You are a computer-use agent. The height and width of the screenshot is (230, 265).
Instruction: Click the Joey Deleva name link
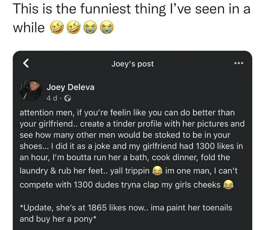(x=70, y=87)
